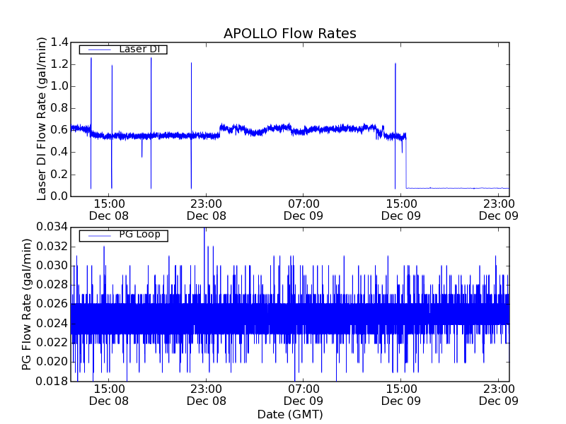
Task: Click the 0.026 tick on PG flow axis
Action: (x=52, y=304)
